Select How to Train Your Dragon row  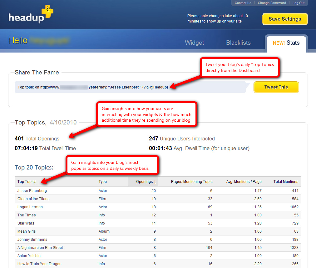158,264
